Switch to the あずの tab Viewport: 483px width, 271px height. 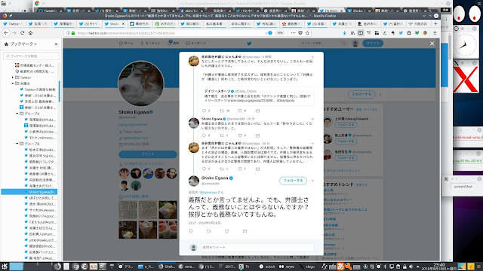(x=165, y=23)
